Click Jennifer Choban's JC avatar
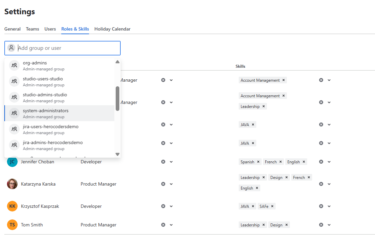375x243 pixels. pos(12,162)
